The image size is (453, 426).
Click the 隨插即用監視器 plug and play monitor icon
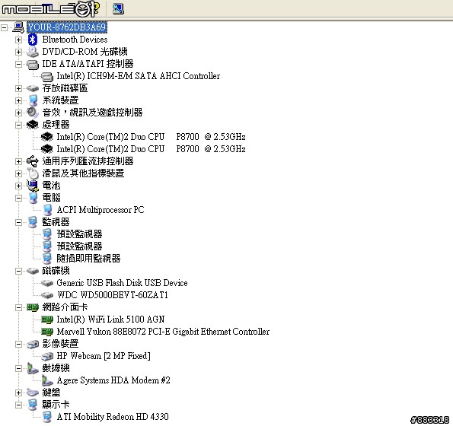(47, 259)
